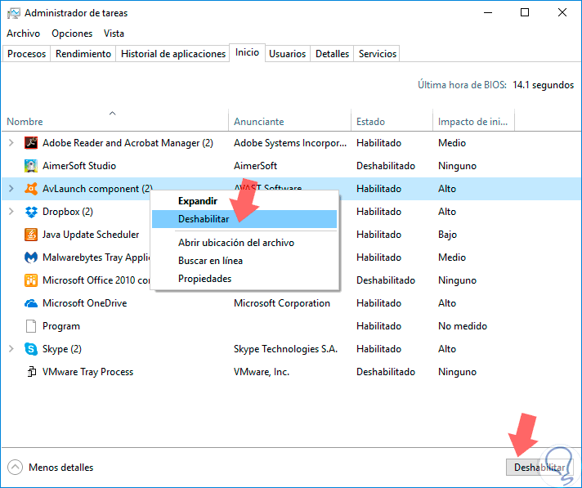Select Buscar en línea from context menu
This screenshot has height=488, width=582.
[x=244, y=261]
